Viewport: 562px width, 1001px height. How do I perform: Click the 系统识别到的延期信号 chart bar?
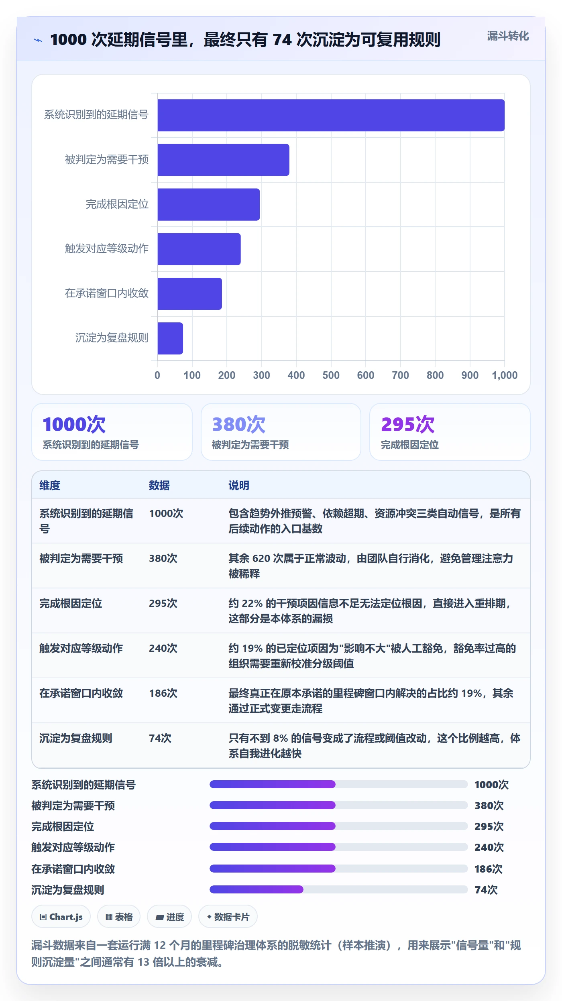331,115
